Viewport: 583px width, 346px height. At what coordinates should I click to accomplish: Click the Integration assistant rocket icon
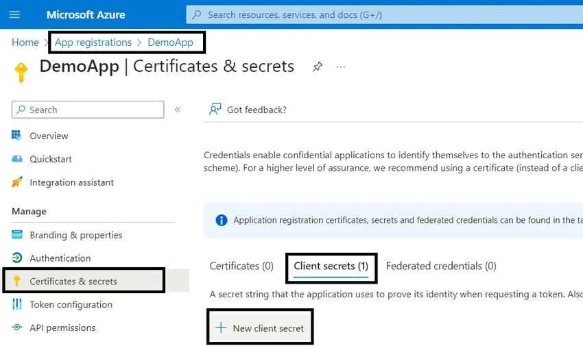click(17, 182)
